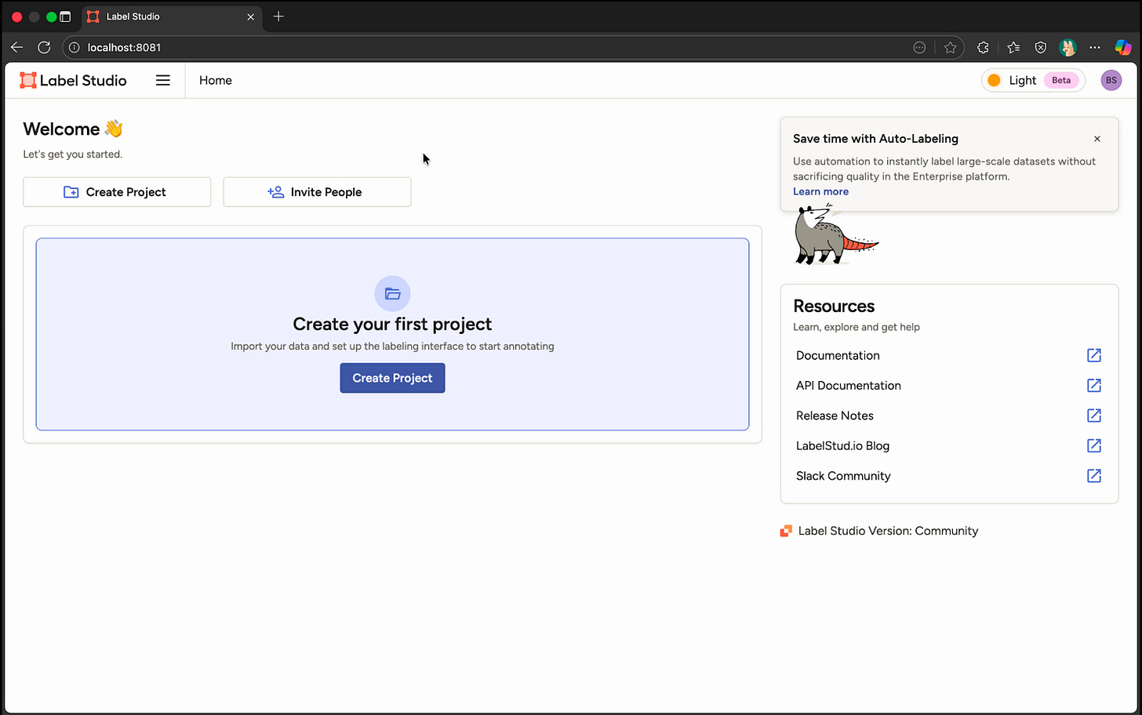Click the external-link icon beside Slack Community
1142x715 pixels.
tap(1093, 476)
